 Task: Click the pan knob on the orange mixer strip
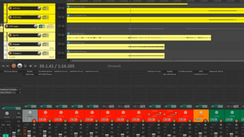pos(201,112)
